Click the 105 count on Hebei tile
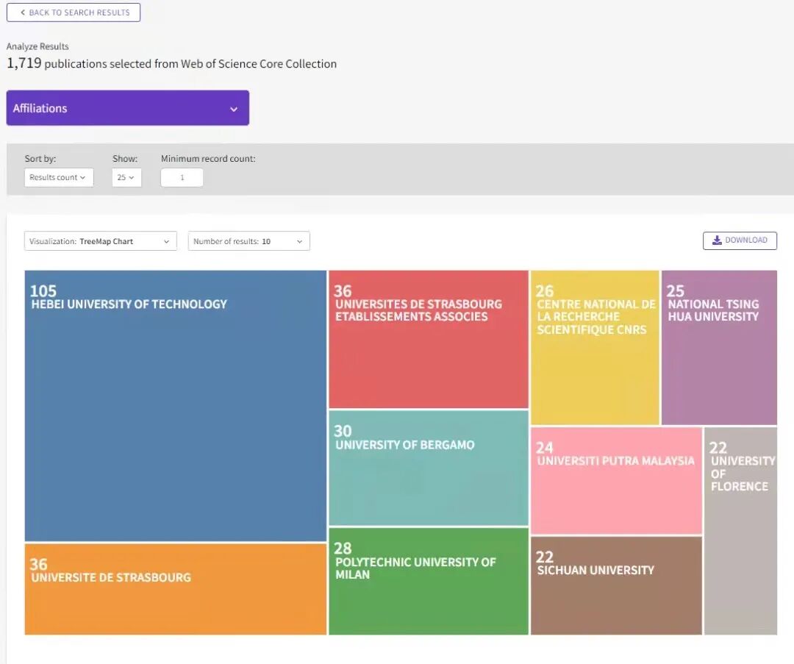This screenshot has height=664, width=794. (x=43, y=290)
